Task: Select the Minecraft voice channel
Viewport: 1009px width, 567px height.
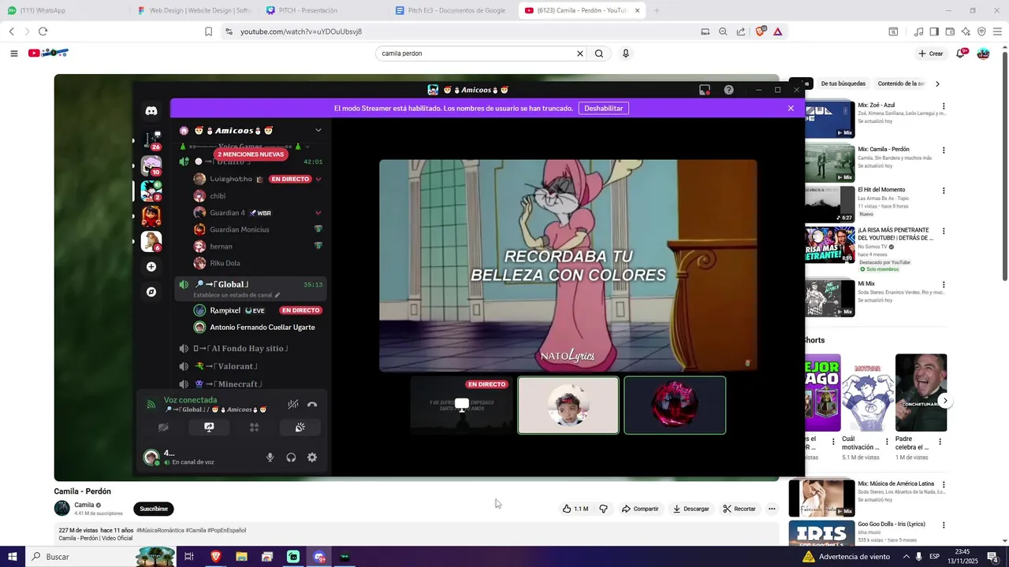Action: click(x=251, y=384)
